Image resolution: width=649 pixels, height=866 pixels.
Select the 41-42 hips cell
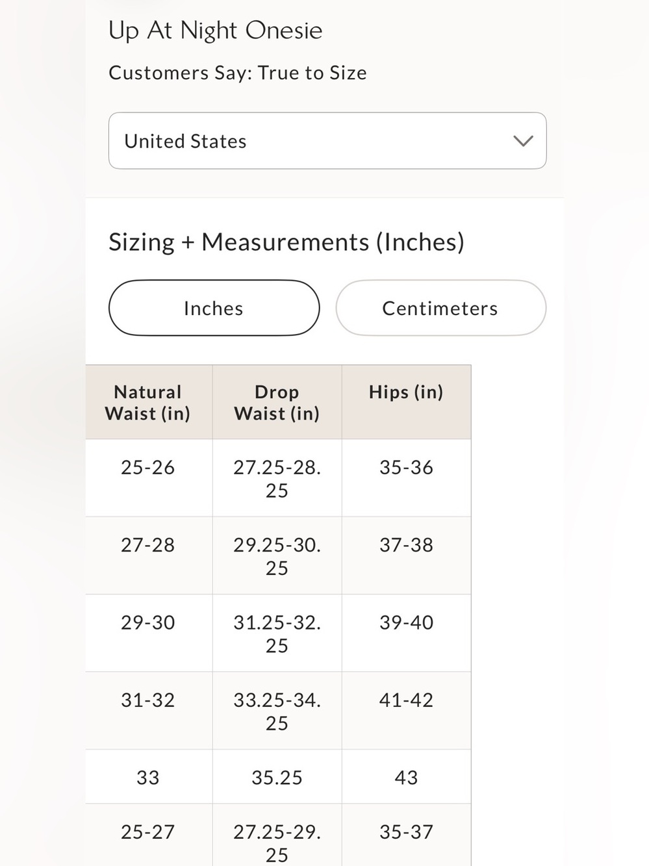click(407, 711)
